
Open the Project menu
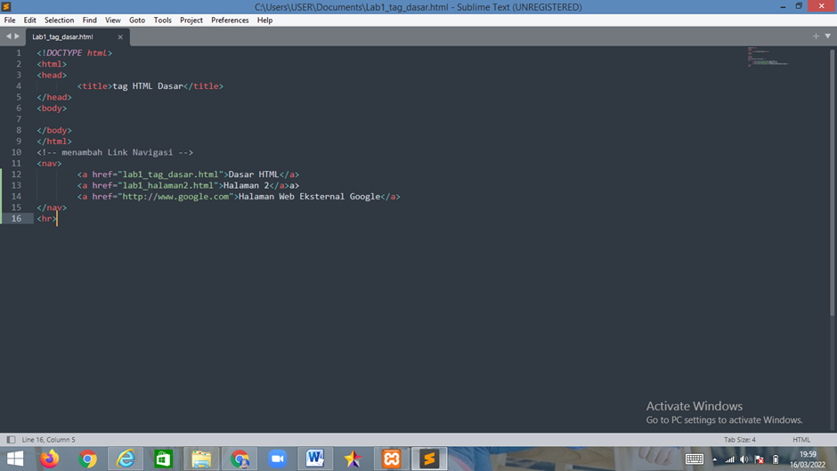[x=191, y=20]
